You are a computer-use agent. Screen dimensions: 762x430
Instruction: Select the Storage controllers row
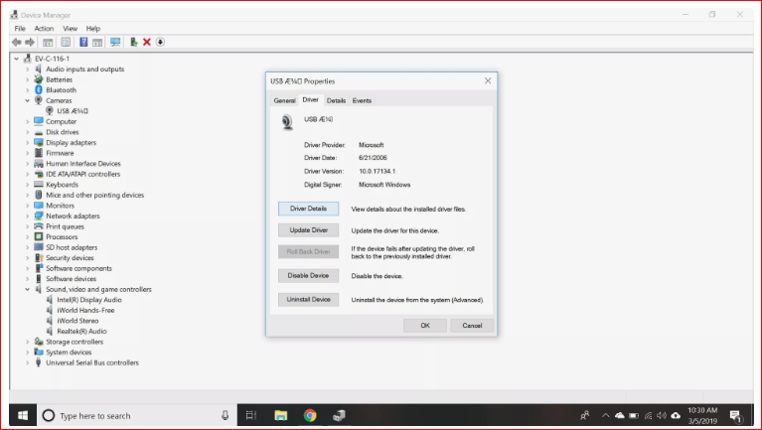coord(69,342)
